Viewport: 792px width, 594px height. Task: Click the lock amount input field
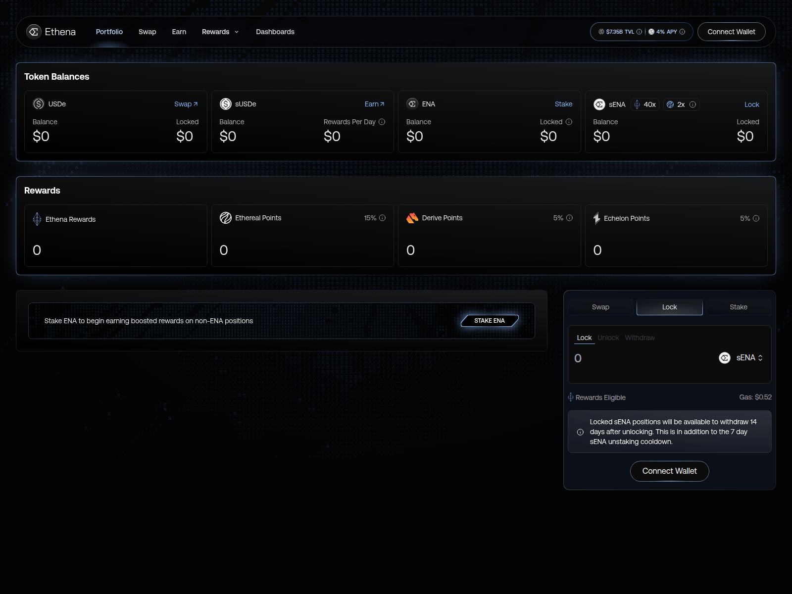(643, 358)
